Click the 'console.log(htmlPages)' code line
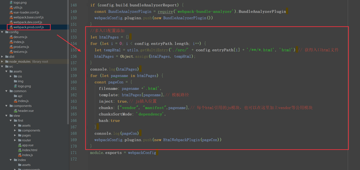Viewport: 360px width, 170px height. point(114,69)
